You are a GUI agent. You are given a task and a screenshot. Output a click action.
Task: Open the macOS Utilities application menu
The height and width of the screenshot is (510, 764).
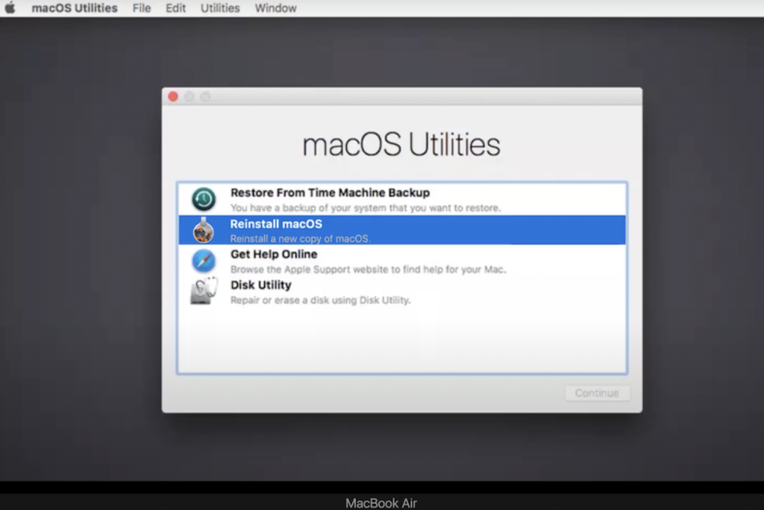[75, 8]
